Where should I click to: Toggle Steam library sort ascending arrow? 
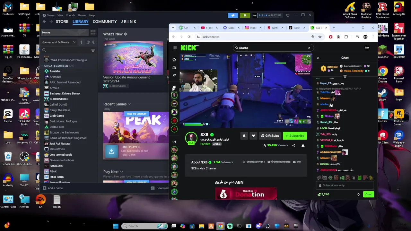(81, 42)
